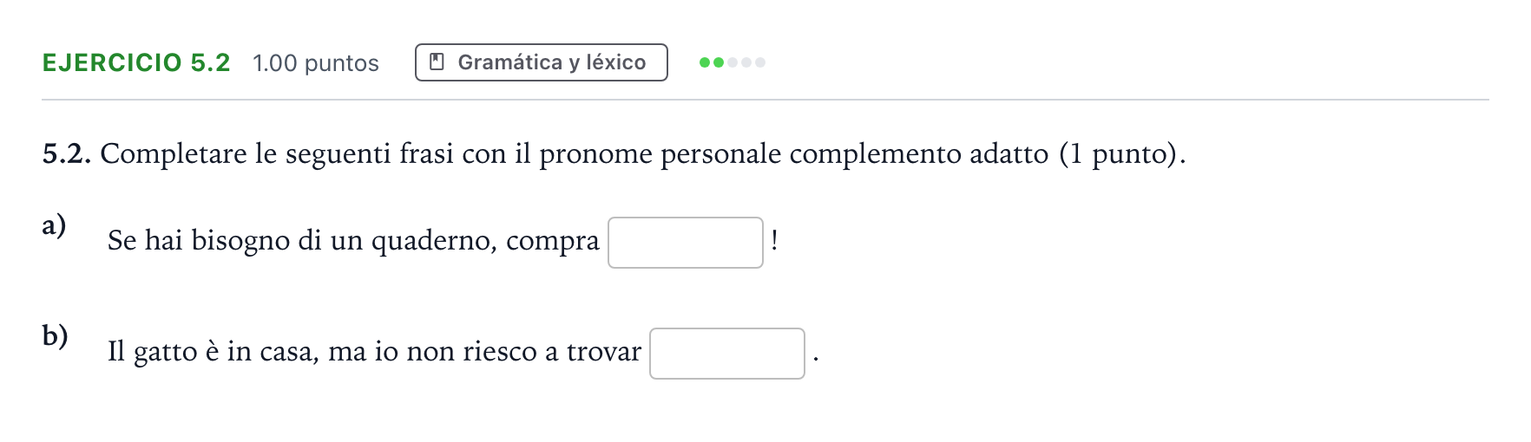This screenshot has height=442, width=1531.
Task: Select the second green difficulty dot
Action: (719, 62)
